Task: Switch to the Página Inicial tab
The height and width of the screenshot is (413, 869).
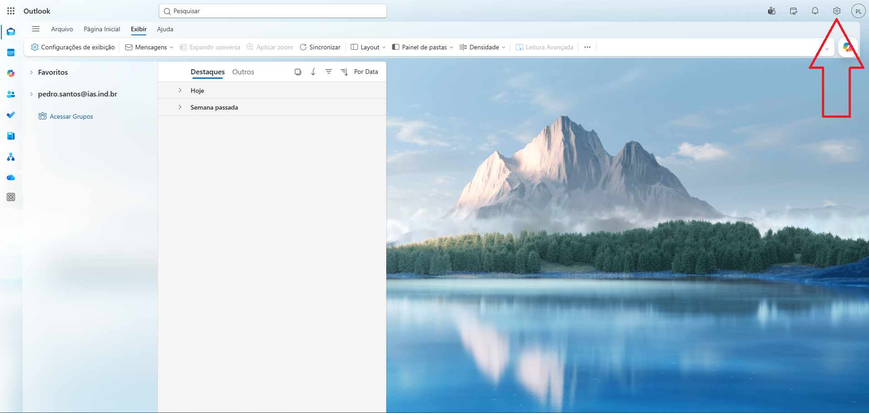Action: click(x=102, y=29)
